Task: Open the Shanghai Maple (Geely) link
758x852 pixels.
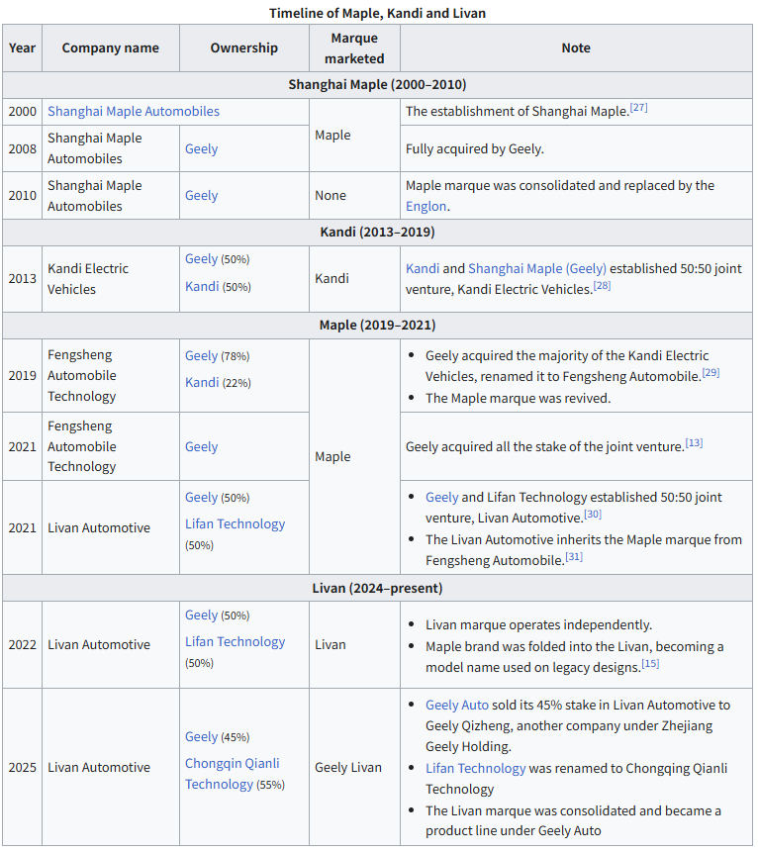Action: pos(537,268)
